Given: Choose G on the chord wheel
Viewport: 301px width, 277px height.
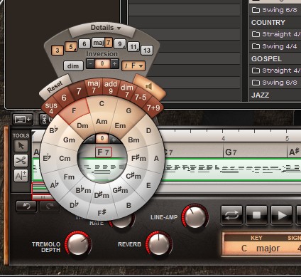Looking at the screenshot, I should pyautogui.click(x=128, y=110).
